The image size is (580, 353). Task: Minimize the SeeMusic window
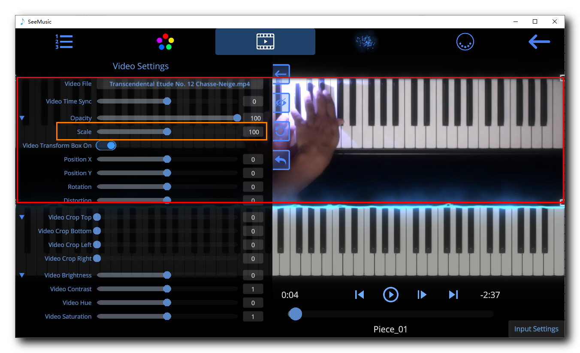[515, 21]
